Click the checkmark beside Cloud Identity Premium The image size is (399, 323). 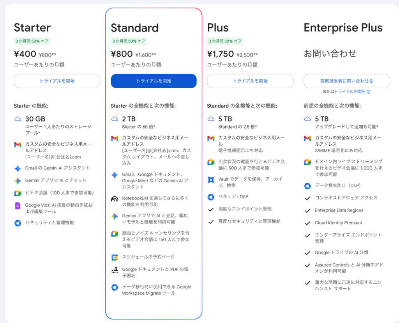coord(307,223)
